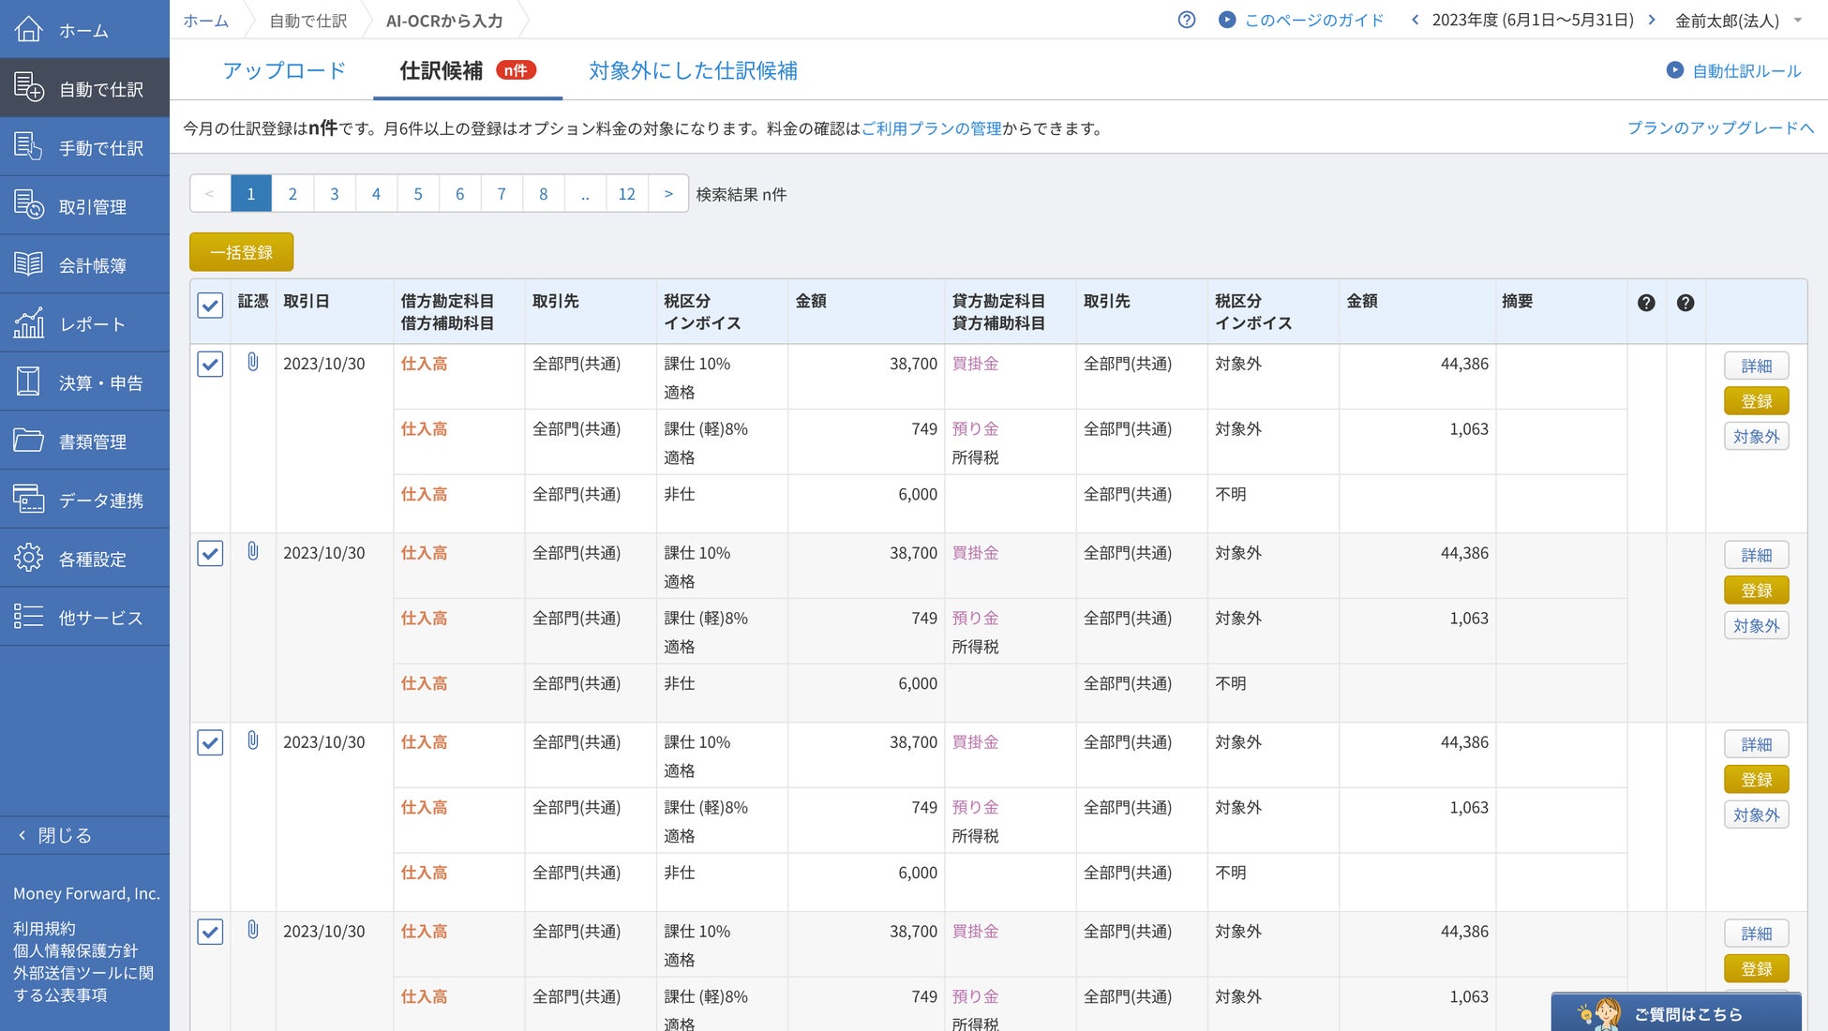The image size is (1828, 1031).
Task: Open the ご利用プランの管理 link
Action: tap(931, 128)
